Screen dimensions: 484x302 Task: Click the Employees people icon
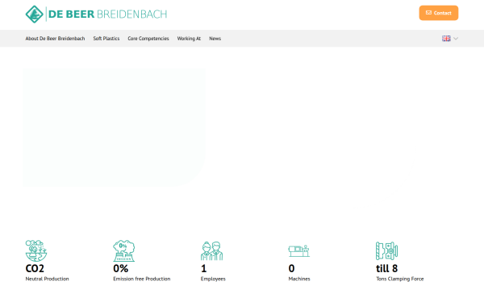pos(211,250)
